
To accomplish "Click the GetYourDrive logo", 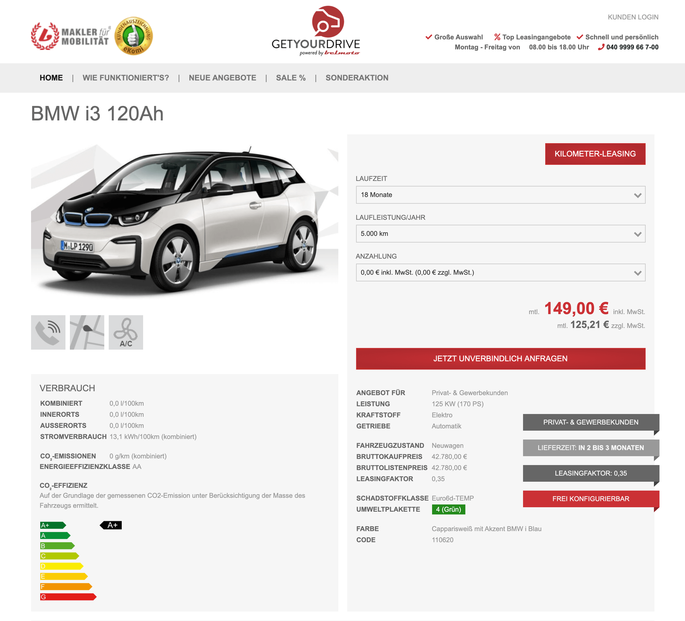I will [316, 31].
